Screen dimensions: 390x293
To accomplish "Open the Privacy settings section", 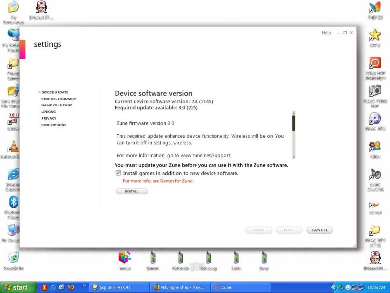I will pos(49,118).
